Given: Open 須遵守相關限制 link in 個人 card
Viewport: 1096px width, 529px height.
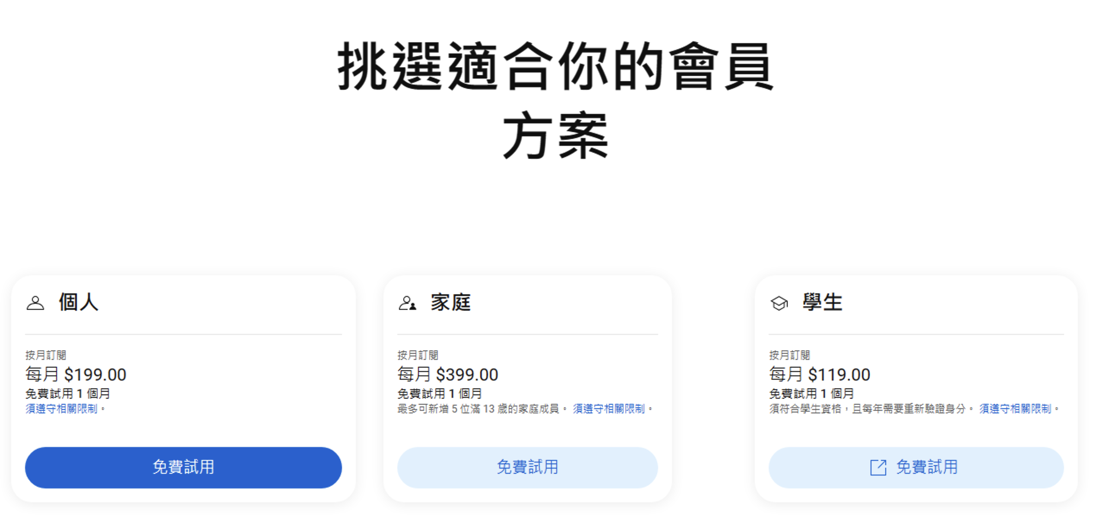Looking at the screenshot, I should [61, 409].
